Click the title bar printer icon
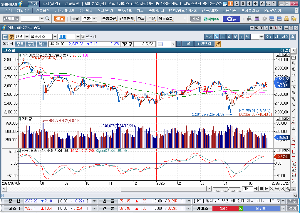Screen dimensions: 300x213 coord(268,4)
